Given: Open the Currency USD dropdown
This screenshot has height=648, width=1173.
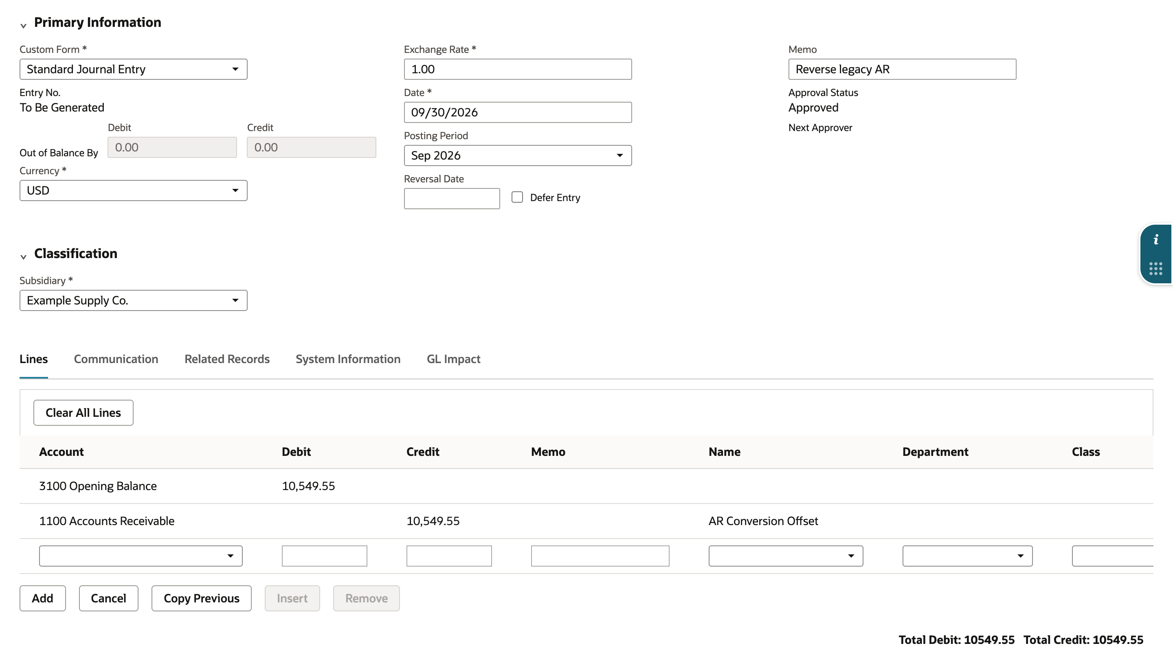Looking at the screenshot, I should [134, 190].
